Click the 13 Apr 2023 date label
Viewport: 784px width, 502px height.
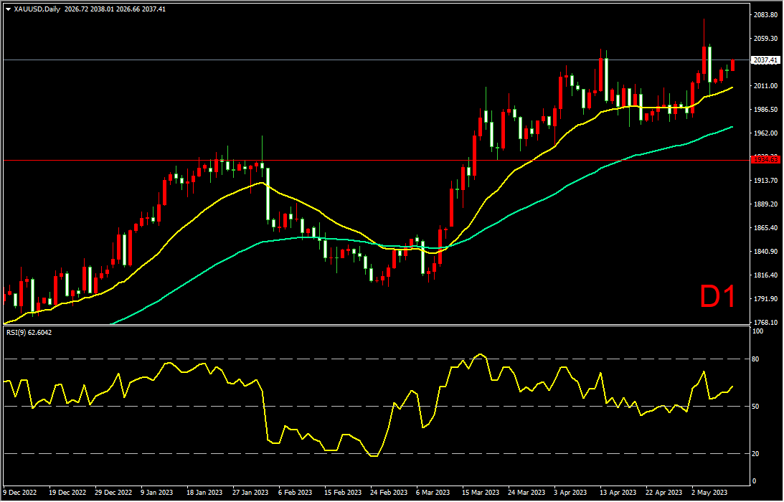(x=618, y=493)
